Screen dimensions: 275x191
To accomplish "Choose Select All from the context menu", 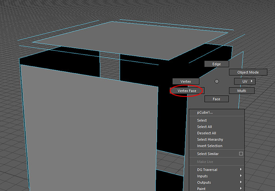I will (204, 127).
